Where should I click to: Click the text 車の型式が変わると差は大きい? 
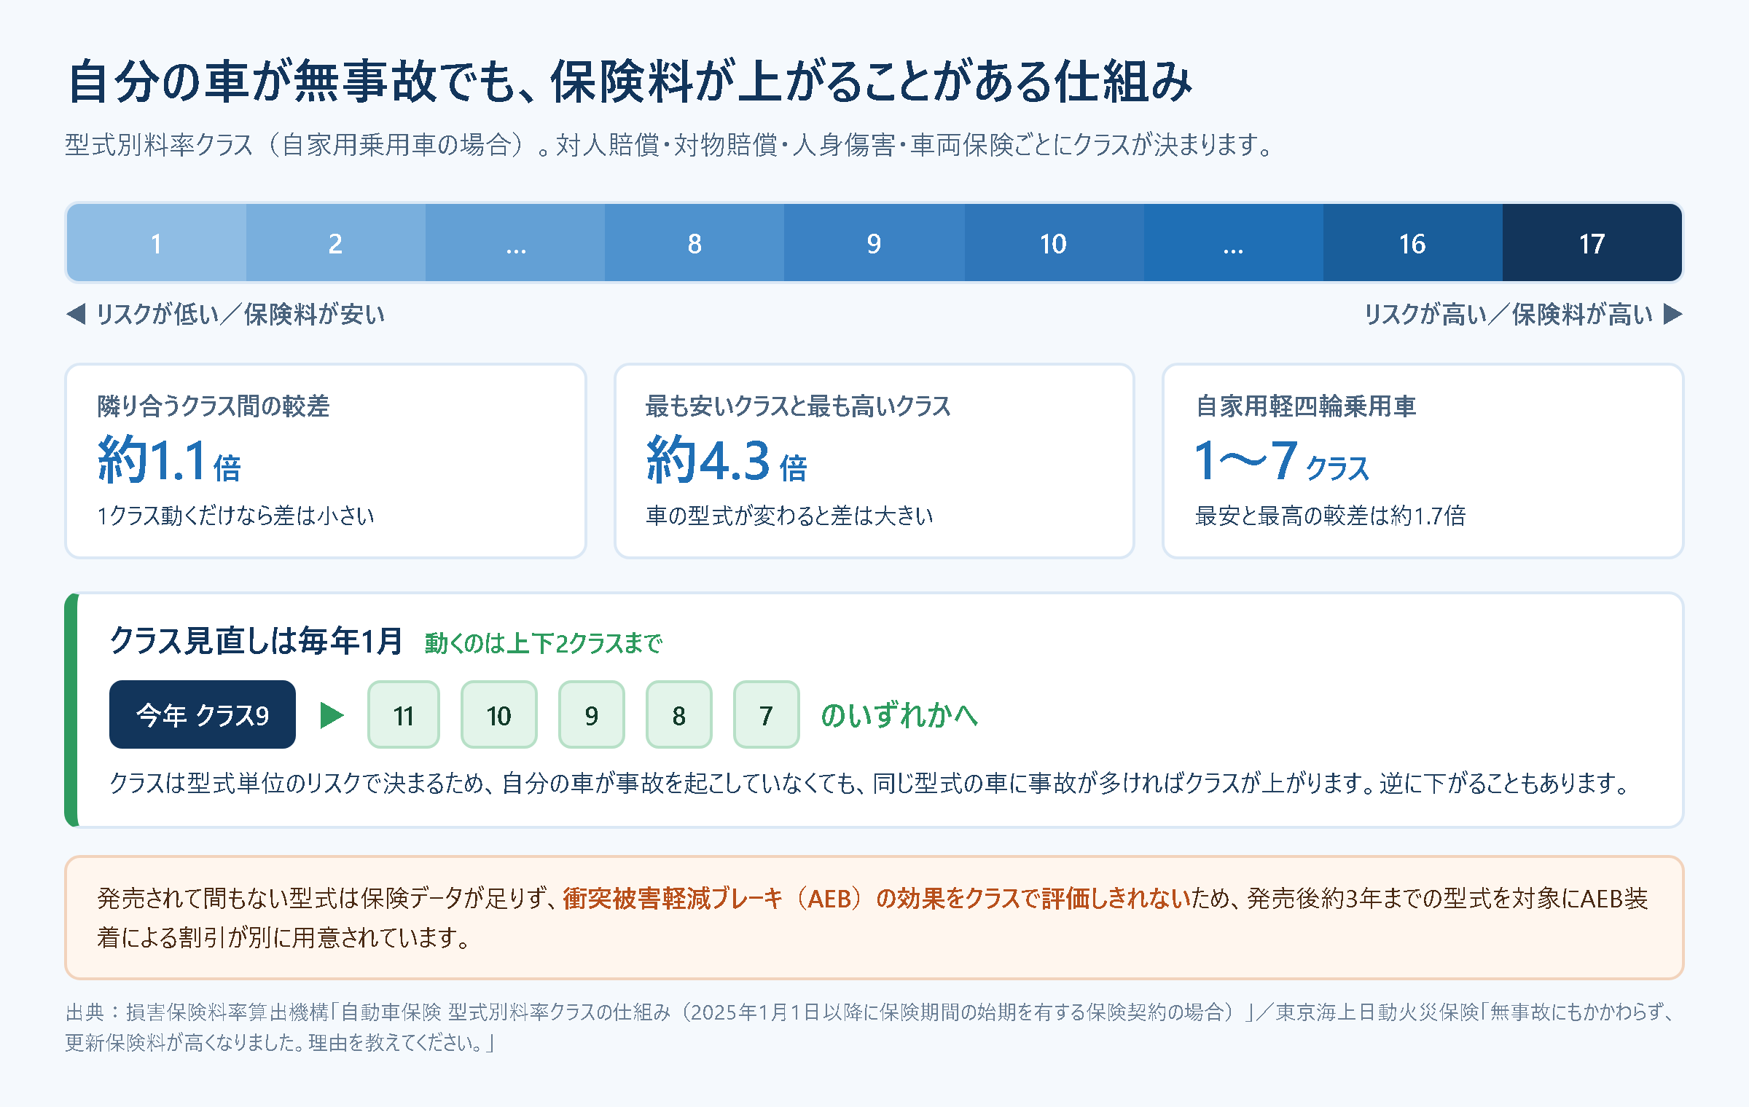coord(789,516)
